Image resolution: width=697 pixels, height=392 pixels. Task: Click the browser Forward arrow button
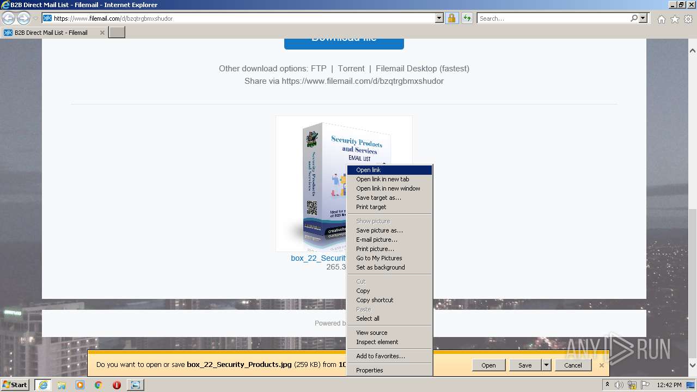coord(23,19)
